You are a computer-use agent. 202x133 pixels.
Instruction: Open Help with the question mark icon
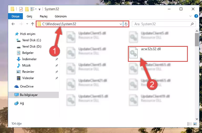(196, 16)
